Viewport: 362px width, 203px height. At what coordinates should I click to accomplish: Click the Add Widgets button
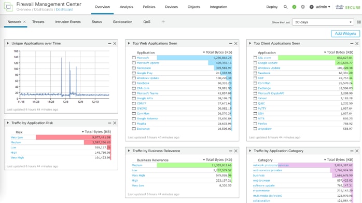345,34
